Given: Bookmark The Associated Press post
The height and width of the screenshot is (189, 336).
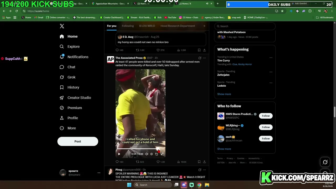Looking at the screenshot, I should click(x=199, y=162).
